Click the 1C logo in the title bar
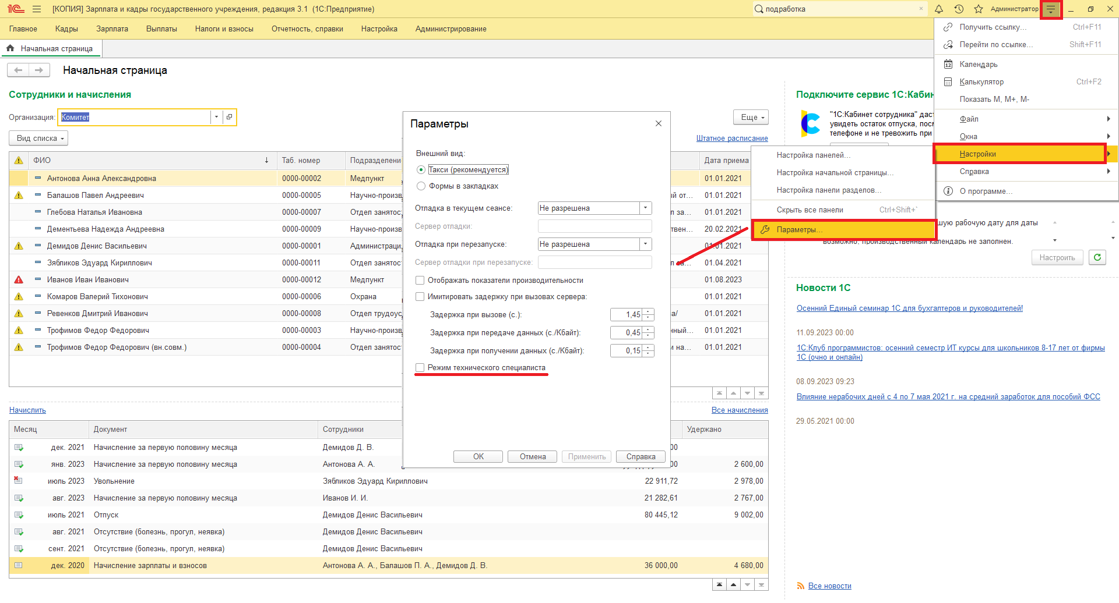This screenshot has width=1119, height=603. click(x=16, y=9)
